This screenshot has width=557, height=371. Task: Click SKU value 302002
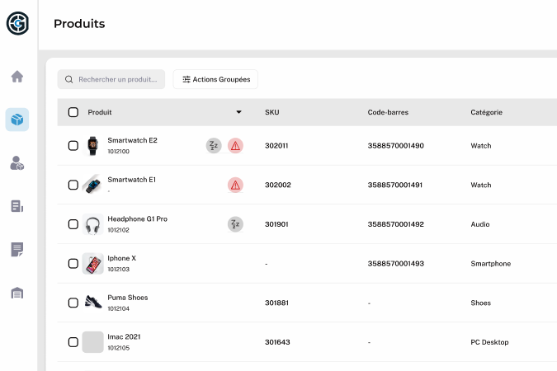tap(278, 185)
